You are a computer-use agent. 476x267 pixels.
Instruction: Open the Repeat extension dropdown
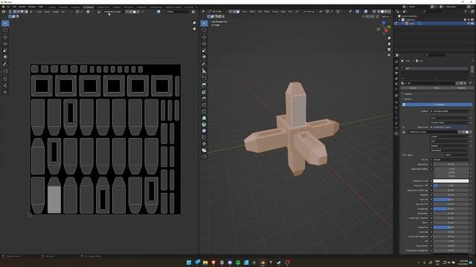(x=449, y=145)
